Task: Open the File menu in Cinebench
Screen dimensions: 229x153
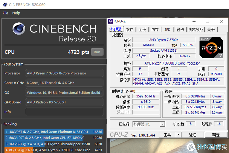Action: (x=5, y=13)
